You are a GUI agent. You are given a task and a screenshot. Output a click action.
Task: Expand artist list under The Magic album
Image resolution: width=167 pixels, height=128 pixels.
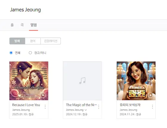pyautogui.click(x=86, y=110)
